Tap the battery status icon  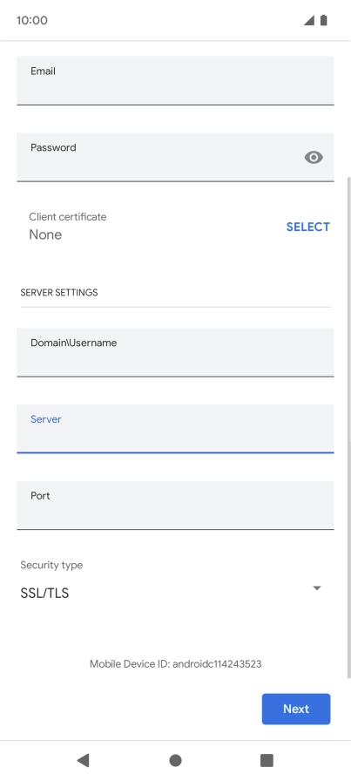tap(324, 20)
